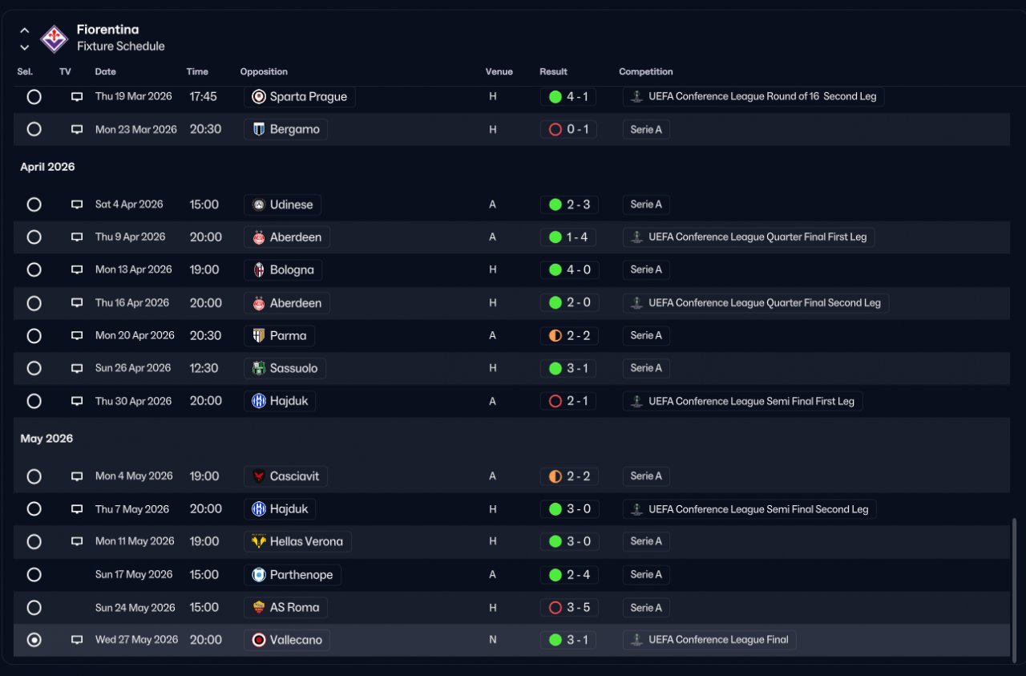Click the Fiorentina club crest icon

coord(55,38)
